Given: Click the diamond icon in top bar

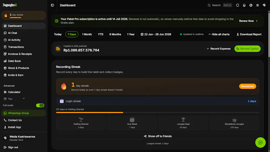Looking at the screenshot, I should click(x=264, y=5).
